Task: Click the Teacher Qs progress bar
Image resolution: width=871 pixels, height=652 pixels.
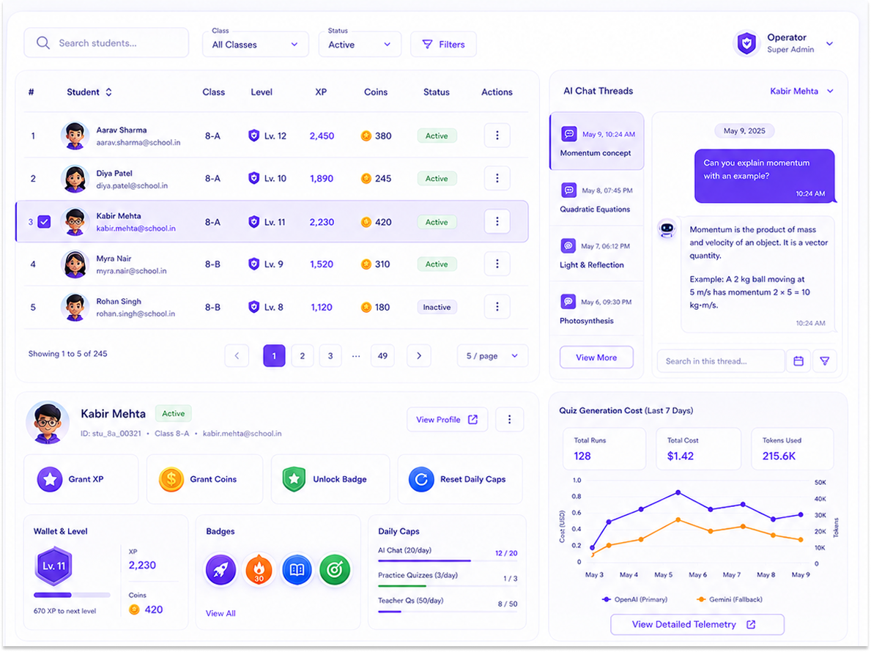Action: click(448, 612)
